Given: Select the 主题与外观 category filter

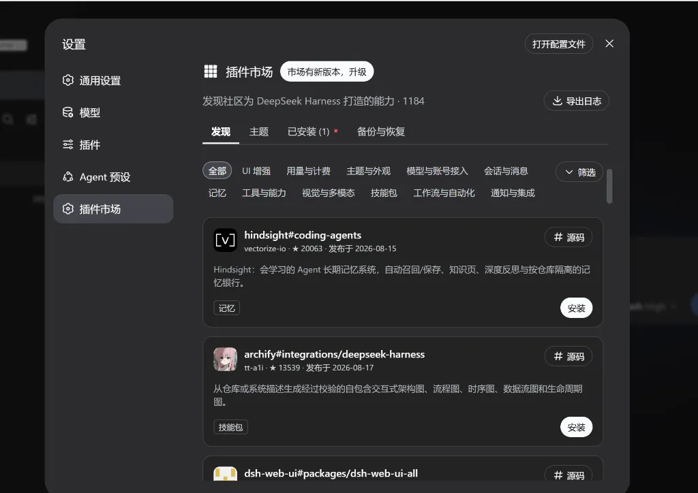Looking at the screenshot, I should [369, 171].
